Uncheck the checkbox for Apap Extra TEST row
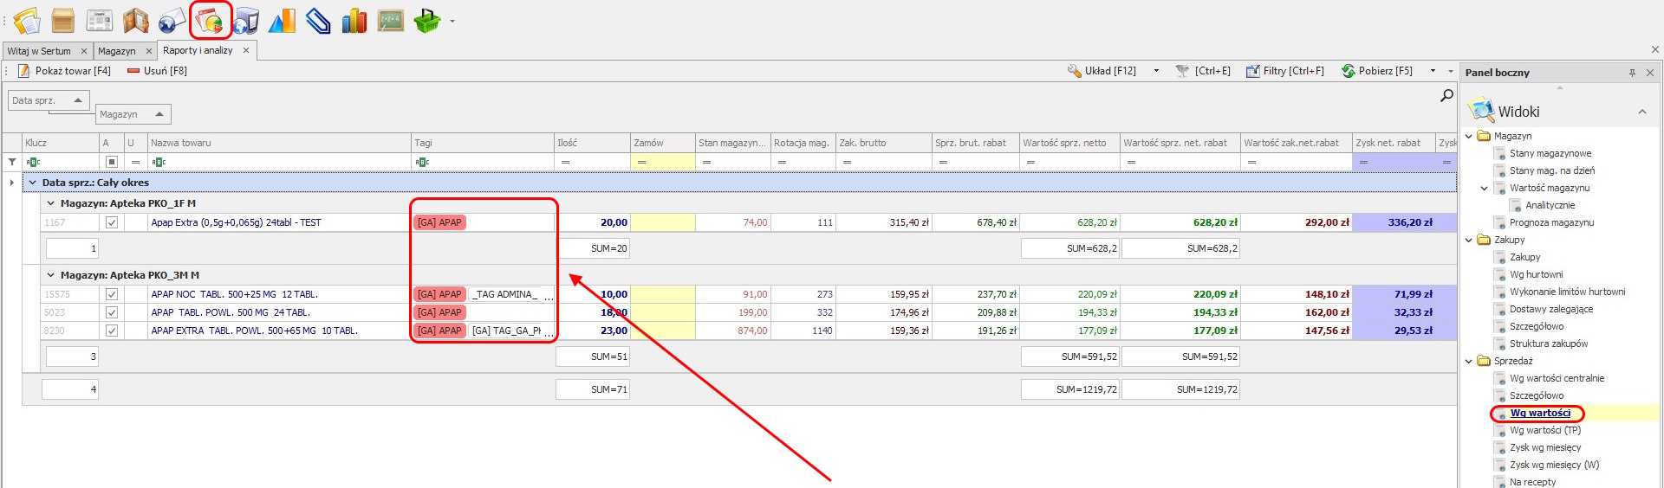The width and height of the screenshot is (1664, 488). point(112,222)
